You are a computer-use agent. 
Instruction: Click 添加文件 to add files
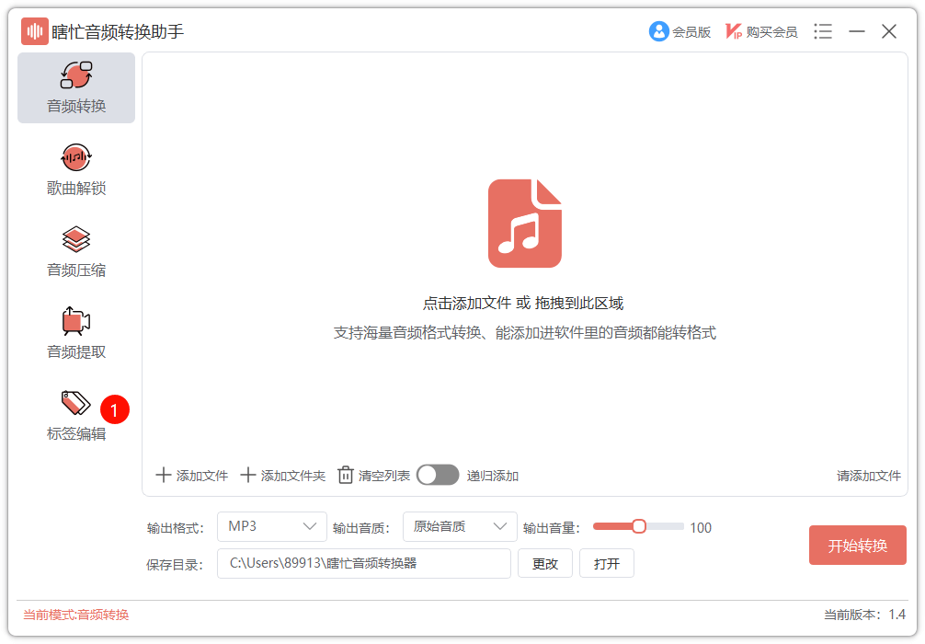tap(192, 475)
